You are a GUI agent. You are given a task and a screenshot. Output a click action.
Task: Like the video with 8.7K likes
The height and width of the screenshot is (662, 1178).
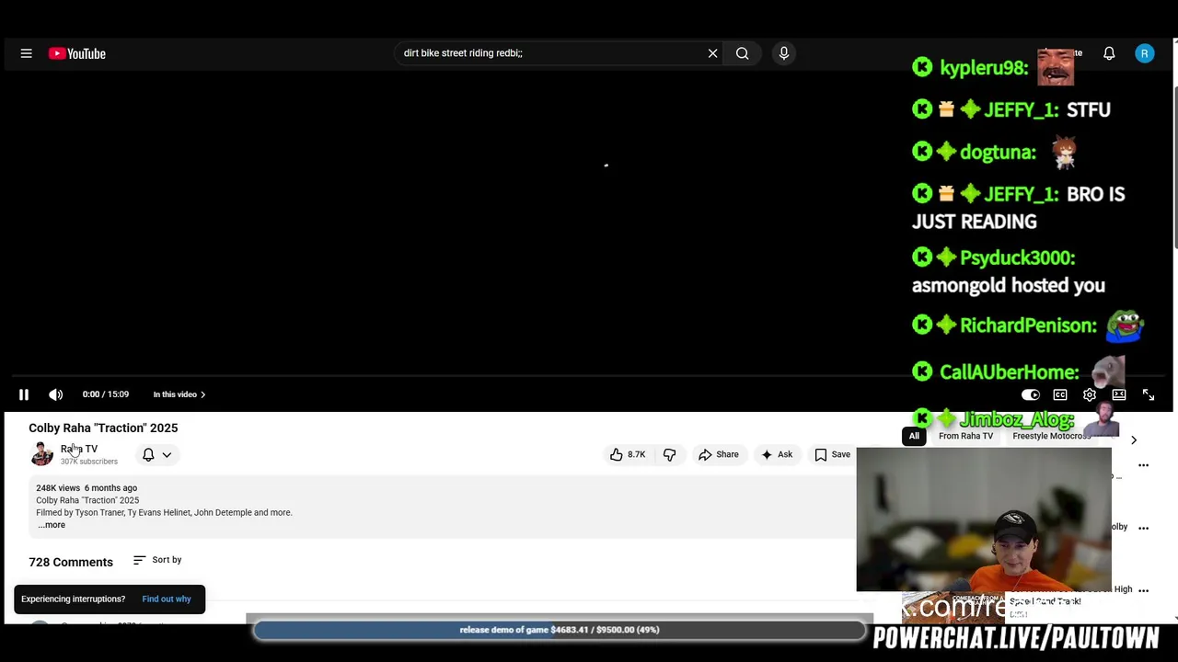tap(627, 454)
